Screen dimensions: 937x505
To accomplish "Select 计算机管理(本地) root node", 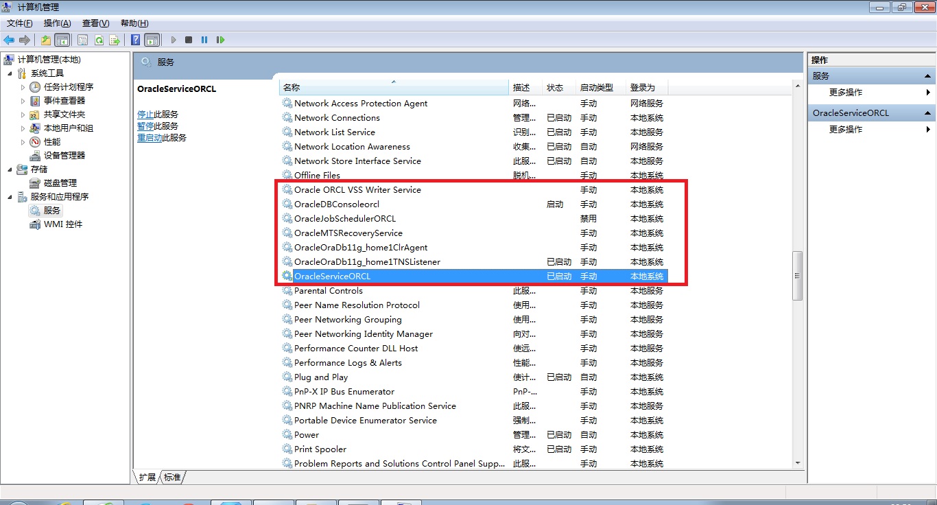I will tap(42, 60).
